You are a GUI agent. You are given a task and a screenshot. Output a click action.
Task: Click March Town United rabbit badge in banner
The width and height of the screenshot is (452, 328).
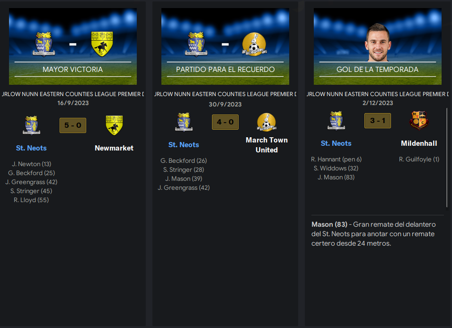coord(254,44)
